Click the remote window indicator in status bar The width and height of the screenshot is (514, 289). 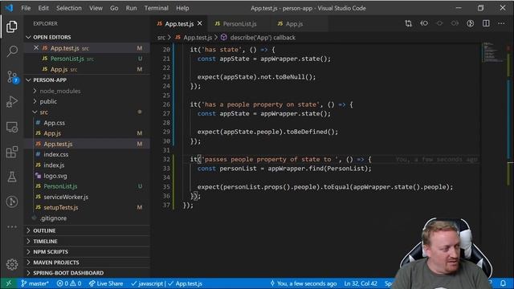point(9,283)
